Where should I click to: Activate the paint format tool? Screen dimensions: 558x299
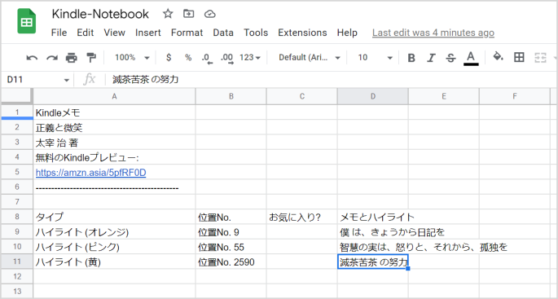pos(91,57)
